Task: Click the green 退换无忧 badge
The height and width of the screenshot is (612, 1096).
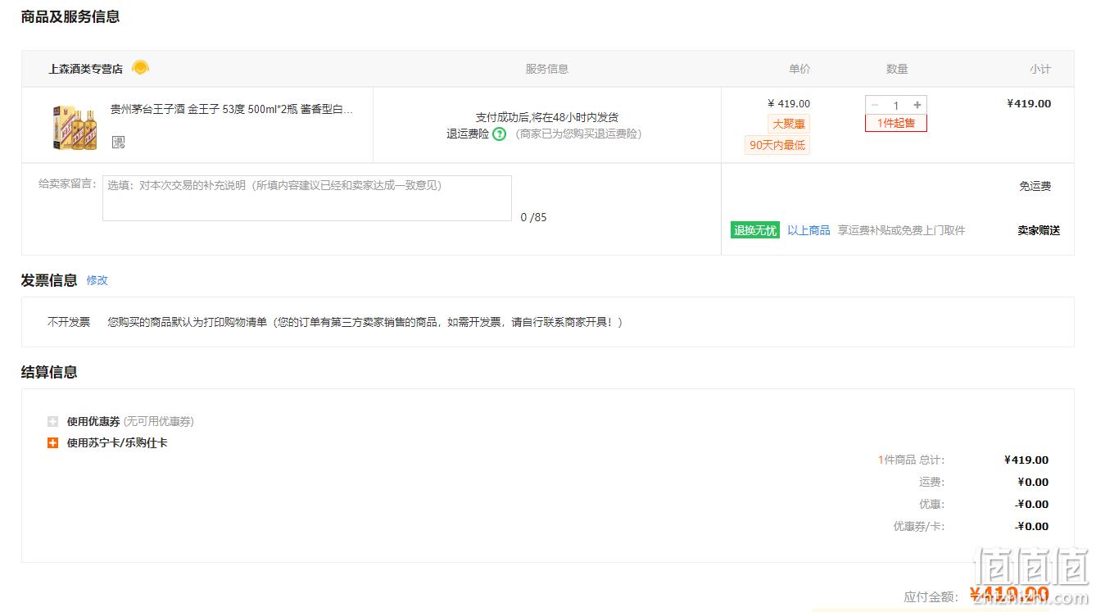Action: tap(754, 230)
